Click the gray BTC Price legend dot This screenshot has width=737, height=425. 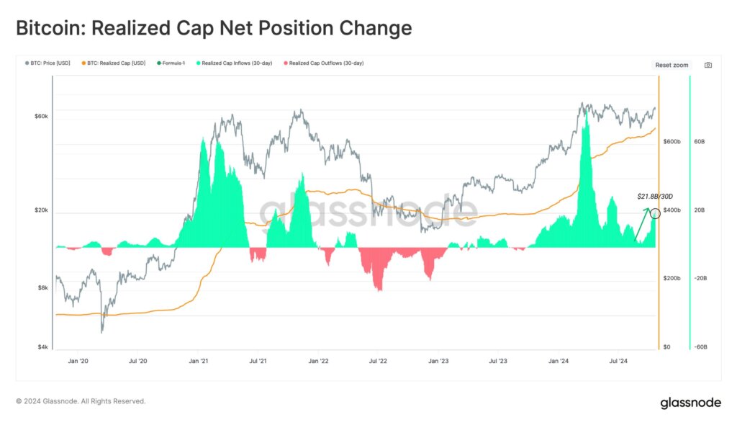click(x=27, y=63)
